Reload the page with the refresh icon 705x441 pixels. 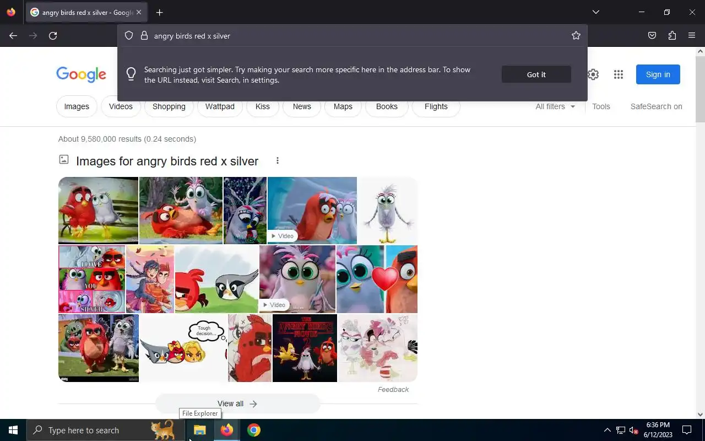(x=53, y=36)
